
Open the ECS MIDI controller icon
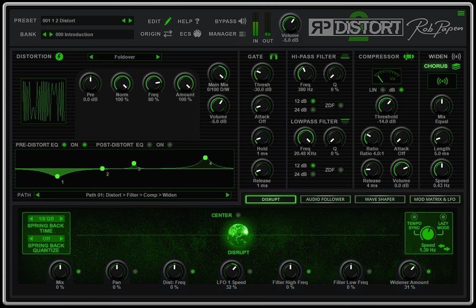click(197, 34)
